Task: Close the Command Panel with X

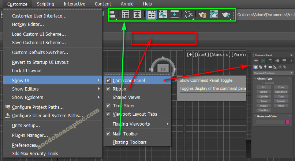Action: [291, 55]
